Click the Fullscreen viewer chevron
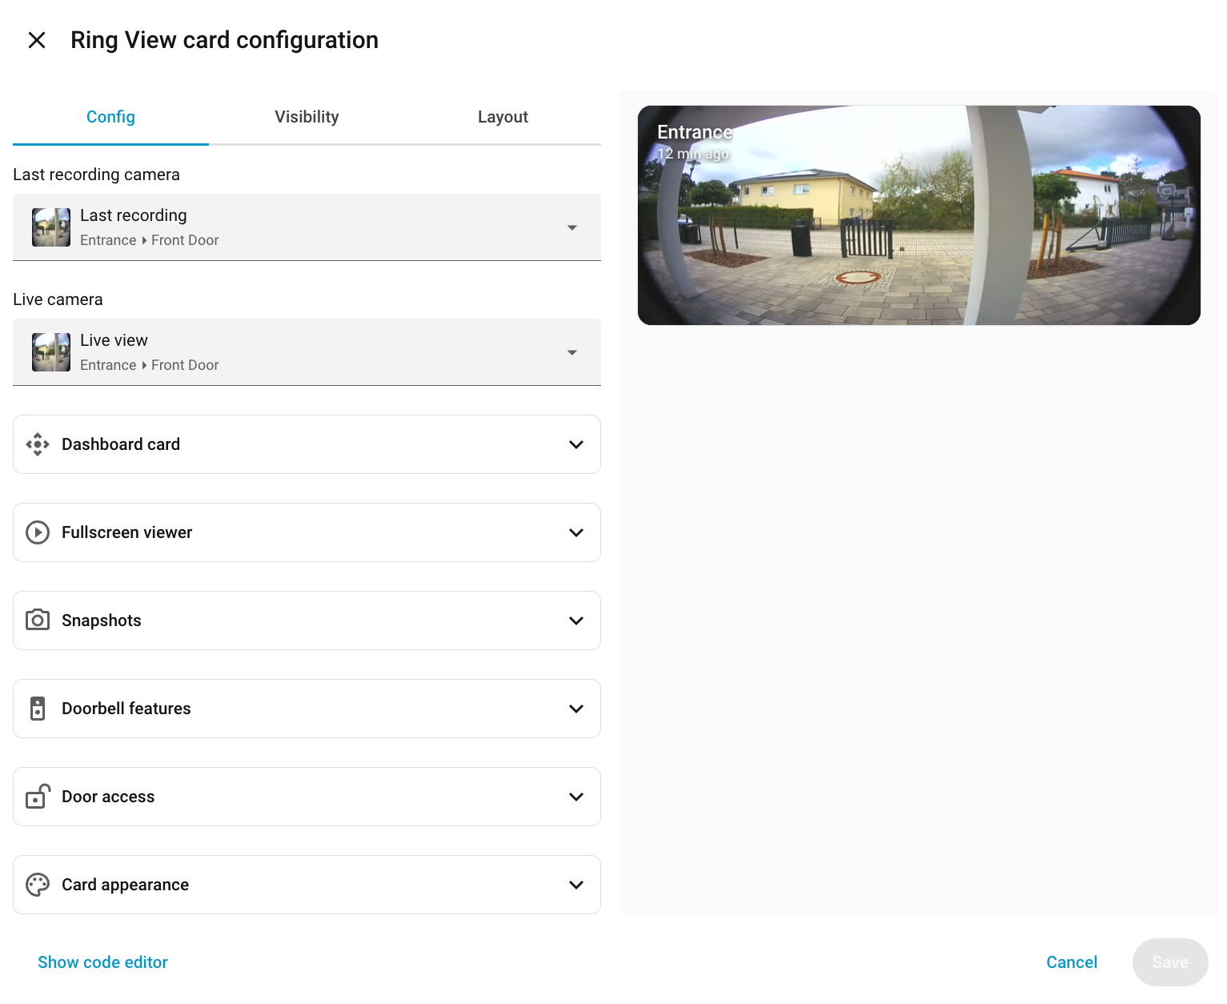This screenshot has height=1004, width=1227. pos(576,532)
